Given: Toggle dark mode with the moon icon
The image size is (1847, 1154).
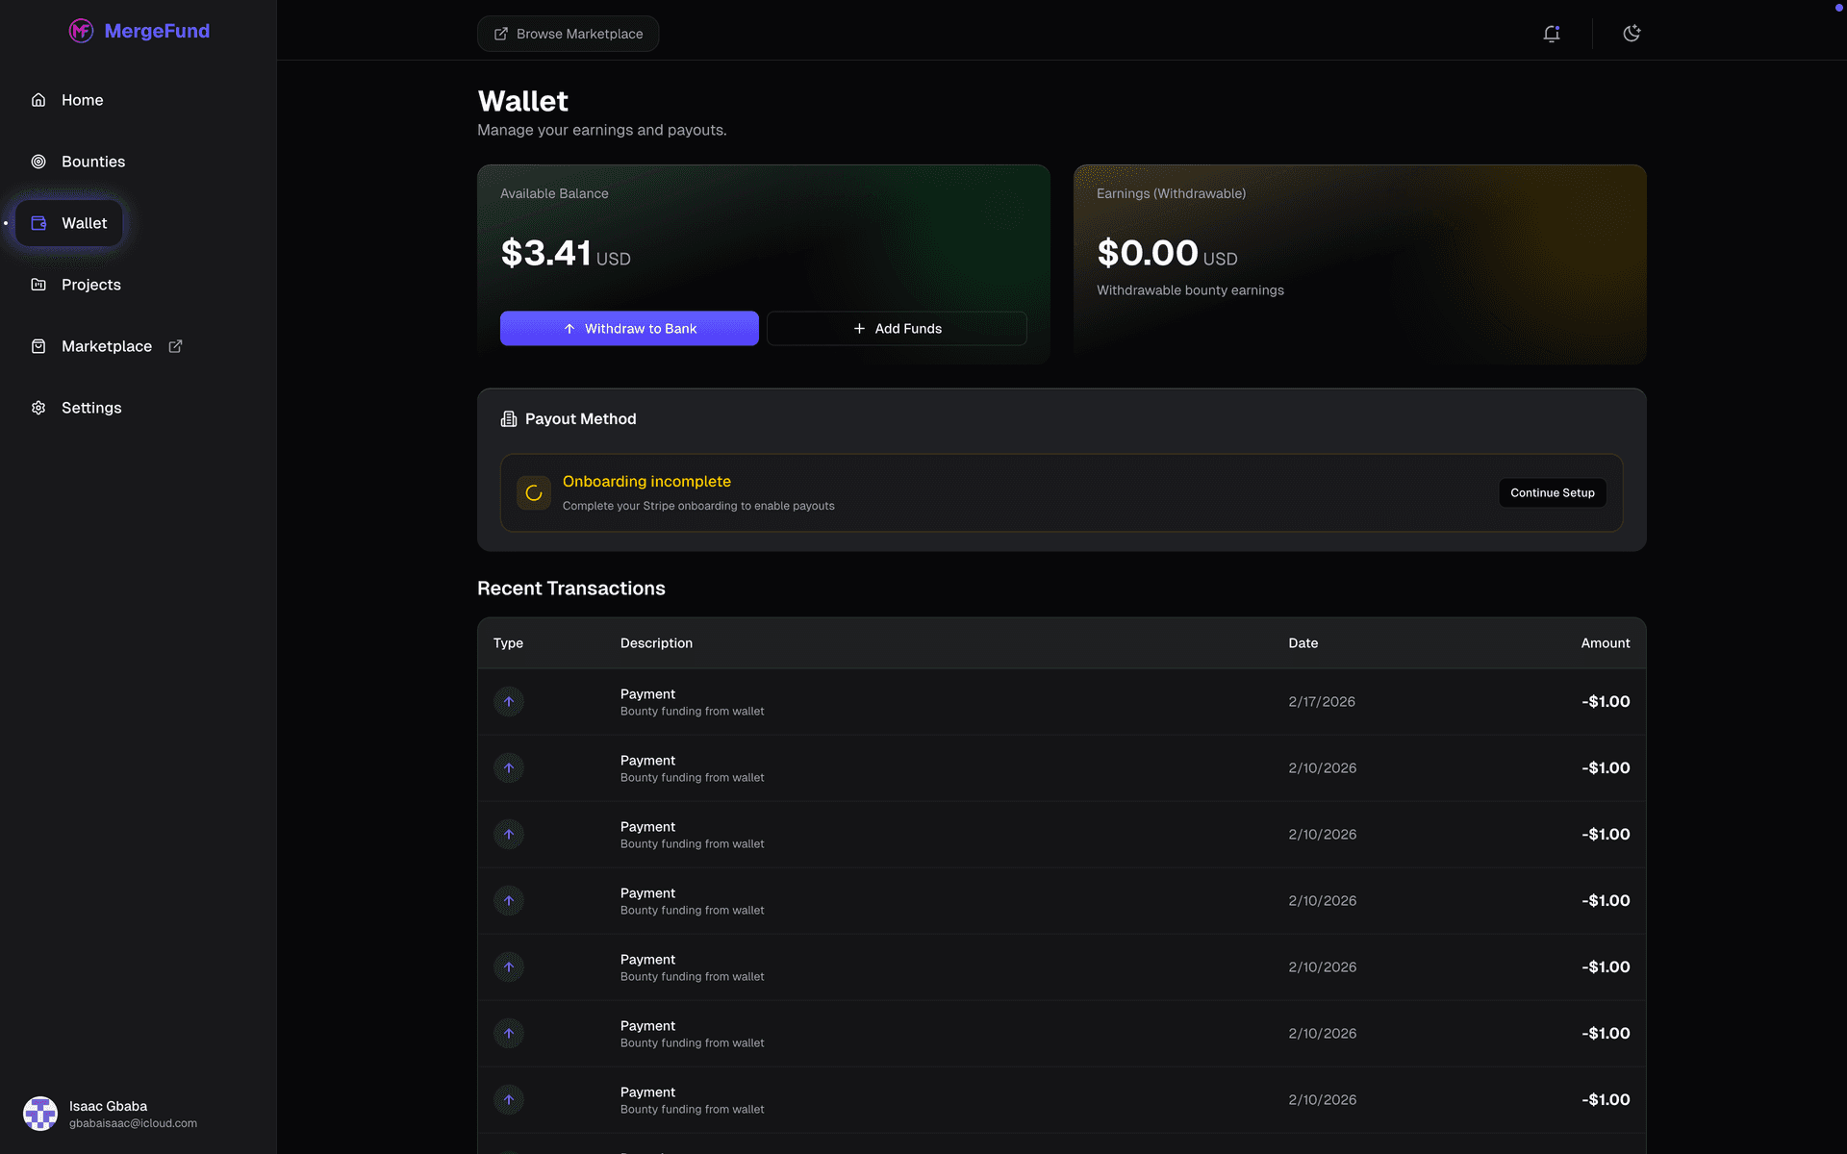Looking at the screenshot, I should point(1632,33).
